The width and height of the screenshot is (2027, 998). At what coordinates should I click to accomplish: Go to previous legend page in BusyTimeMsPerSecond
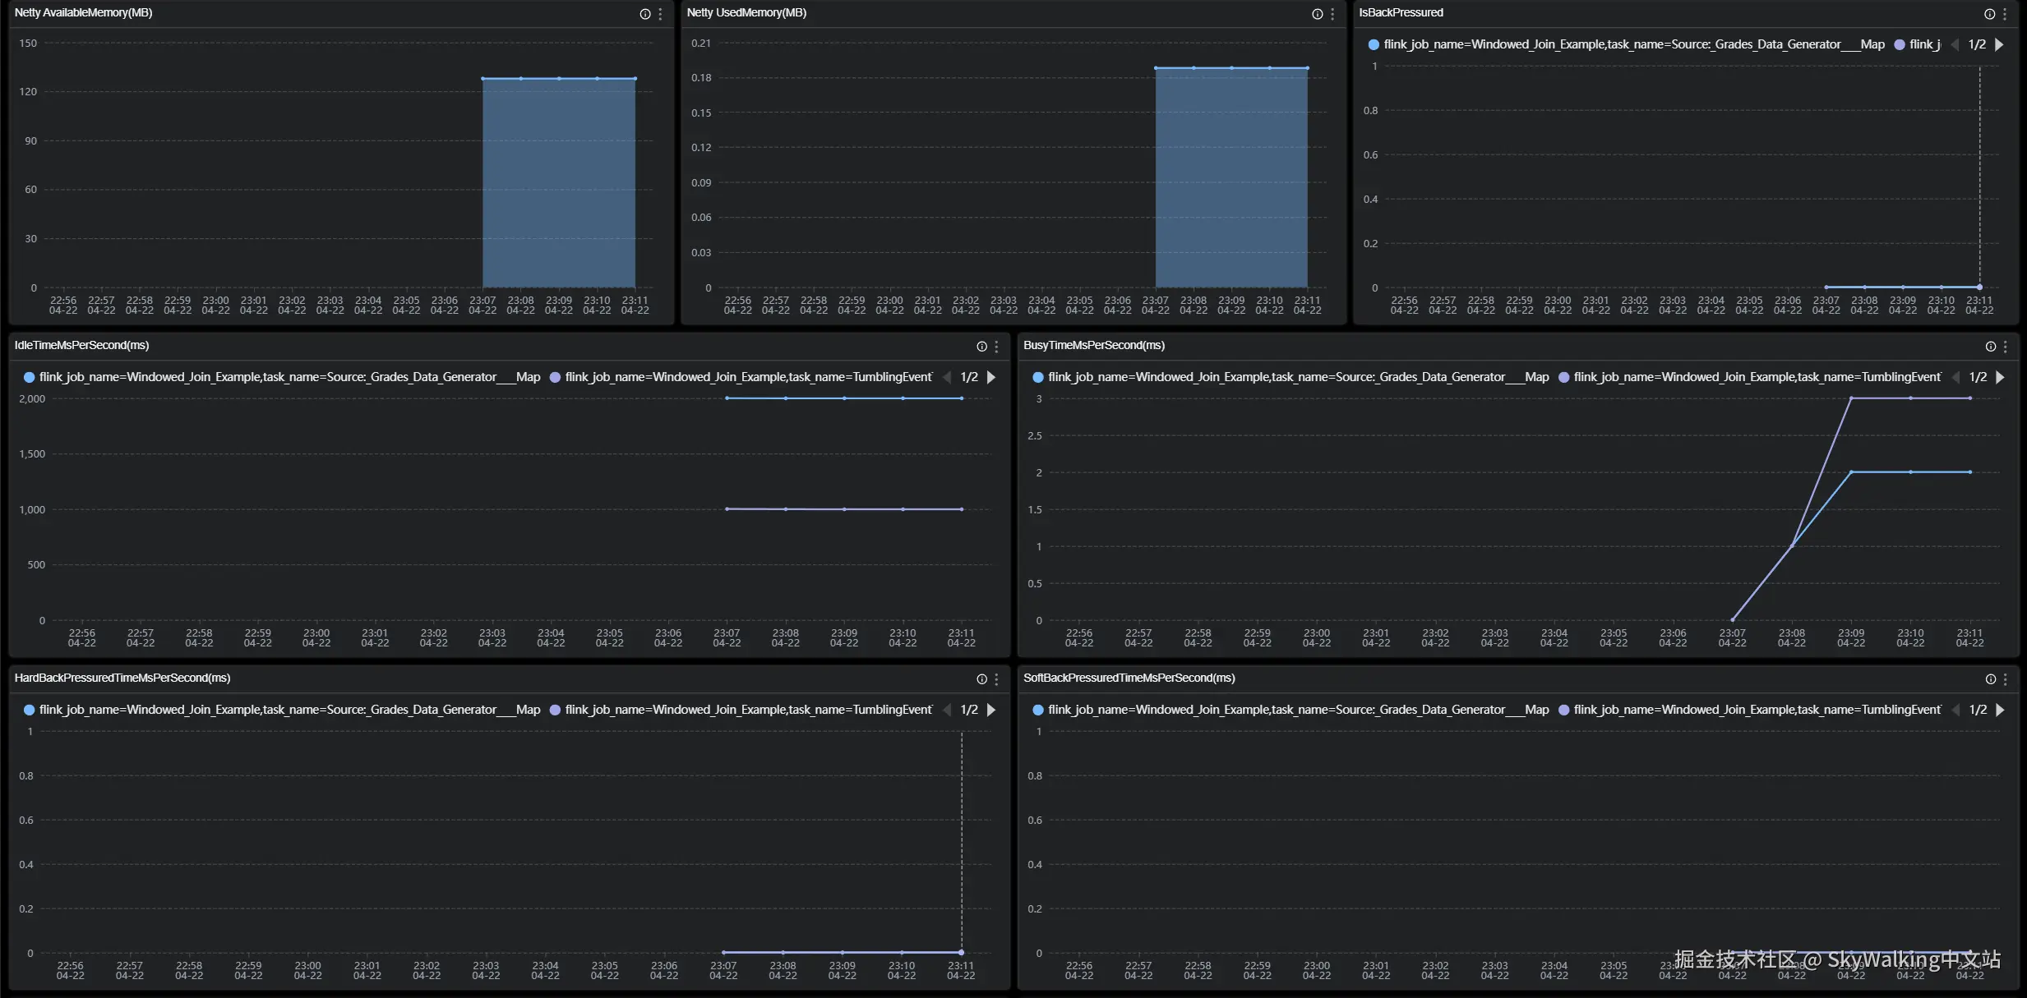1955,377
